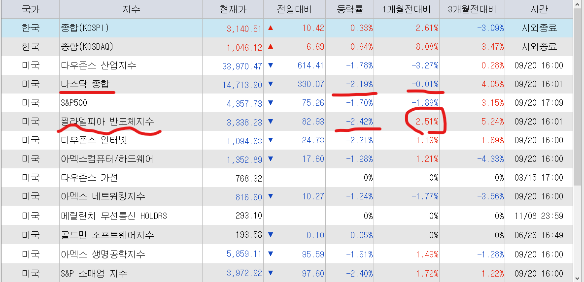Click the 필라델피아 반도체지수 down-arrow indicator
Image resolution: width=584 pixels, height=282 pixels.
(x=271, y=122)
